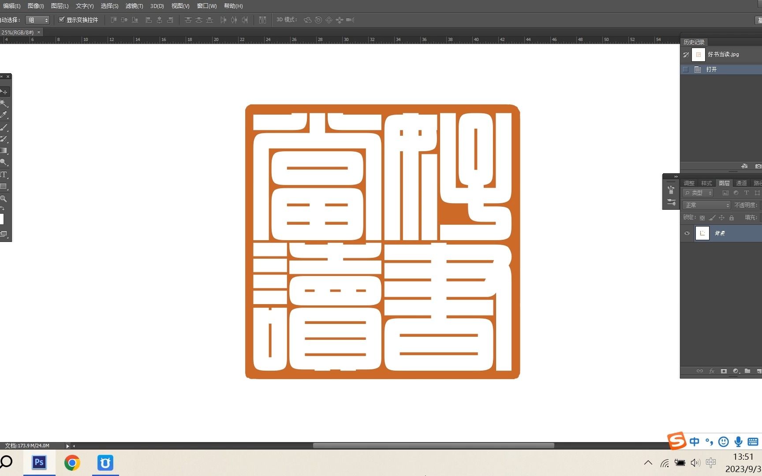Open the layer filter 类型 dropdown

pyautogui.click(x=698, y=193)
